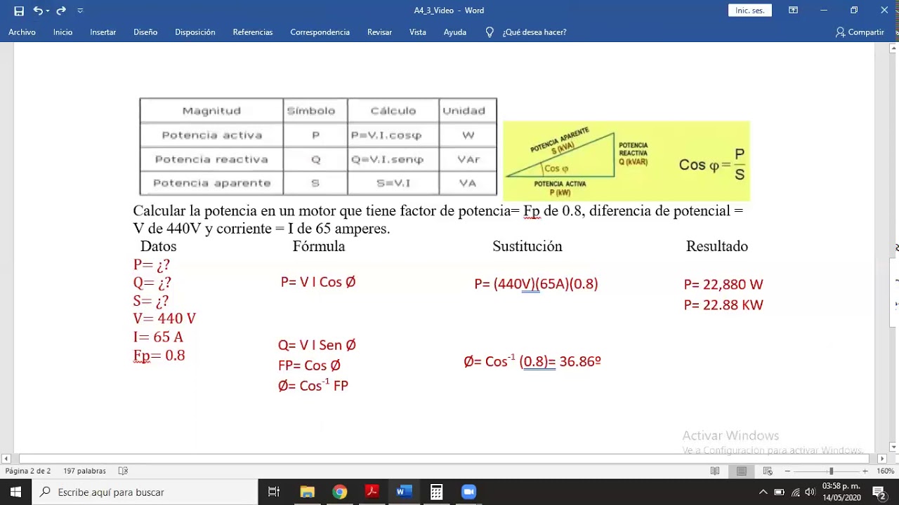
Task: Click the 'P= 22,880 W' result text
Action: pos(723,284)
